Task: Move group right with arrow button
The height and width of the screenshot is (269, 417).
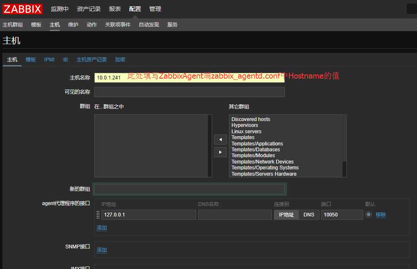Action: click(x=220, y=152)
